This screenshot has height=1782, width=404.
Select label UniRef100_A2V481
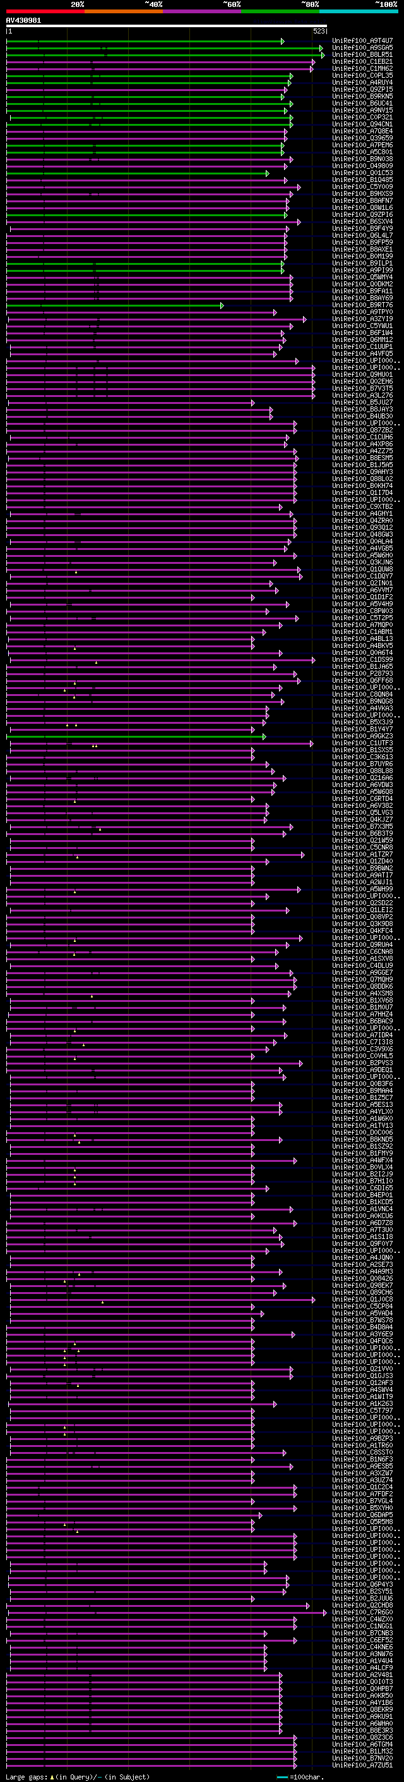click(x=362, y=1675)
